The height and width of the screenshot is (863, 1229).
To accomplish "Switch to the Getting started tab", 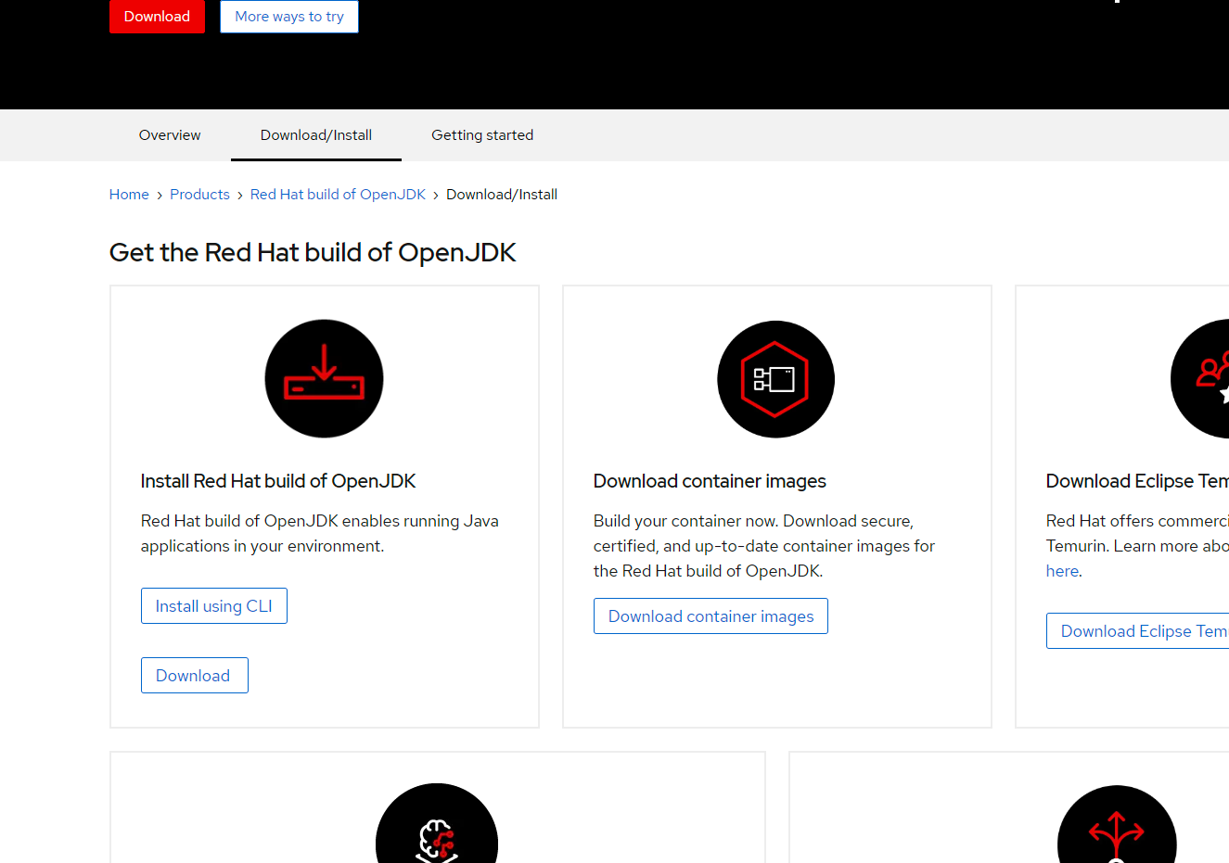I will click(482, 135).
